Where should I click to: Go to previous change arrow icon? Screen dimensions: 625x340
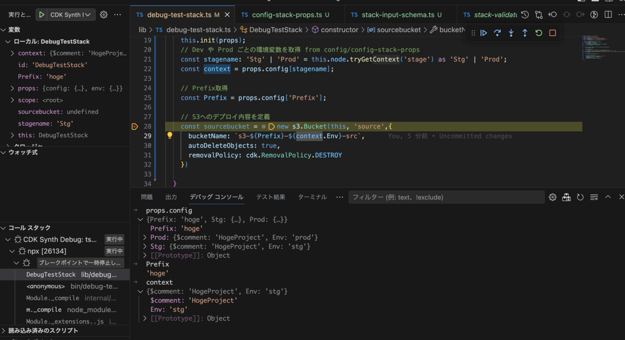553,15
